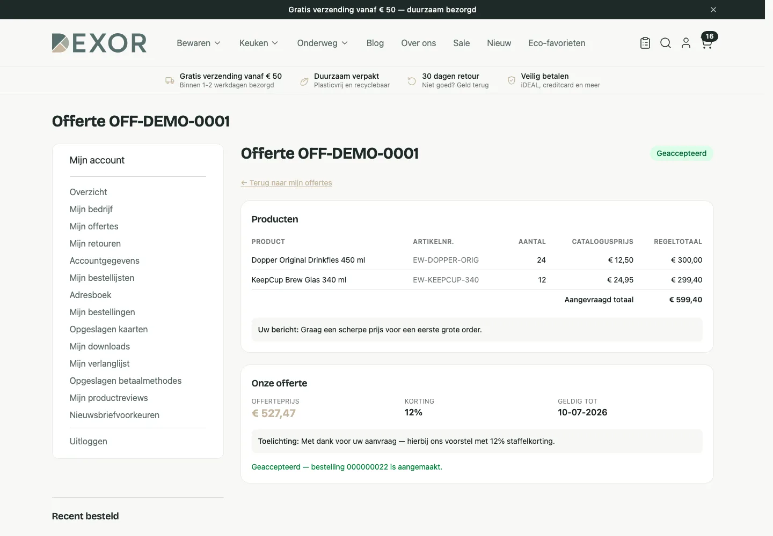Click the total amount € 599,40
The width and height of the screenshot is (773, 536).
(686, 300)
